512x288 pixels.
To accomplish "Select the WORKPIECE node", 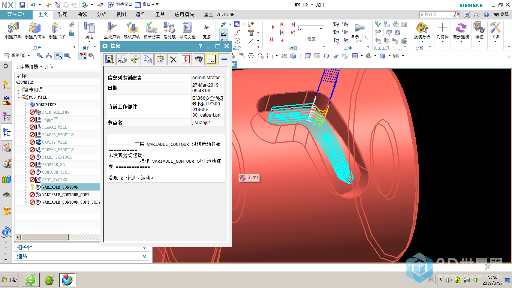I will point(46,105).
